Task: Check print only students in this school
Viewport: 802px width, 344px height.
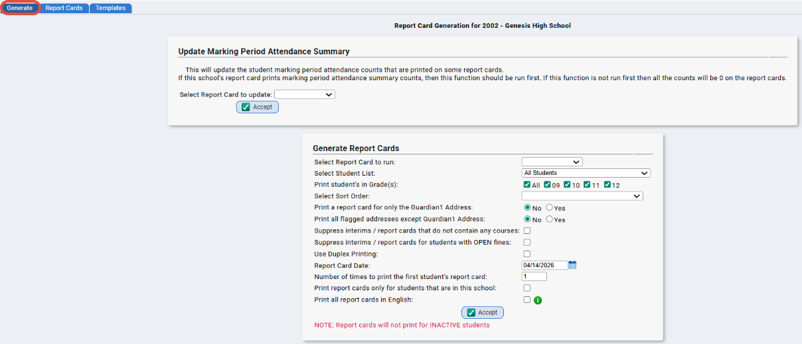Action: [x=527, y=288]
